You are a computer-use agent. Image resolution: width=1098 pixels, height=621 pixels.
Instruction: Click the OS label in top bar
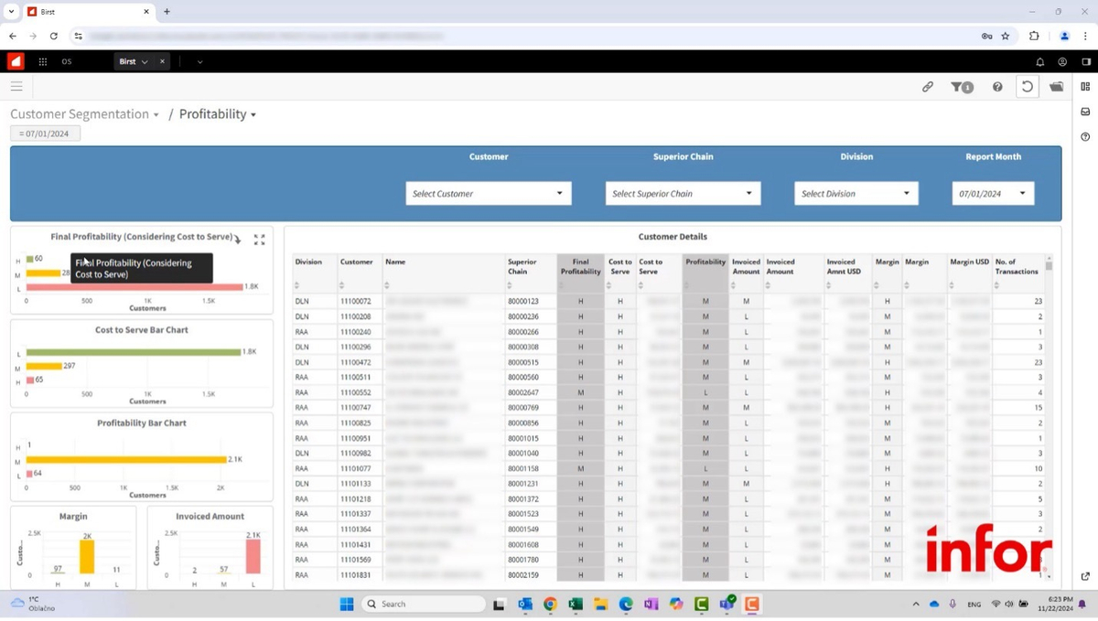coord(67,62)
